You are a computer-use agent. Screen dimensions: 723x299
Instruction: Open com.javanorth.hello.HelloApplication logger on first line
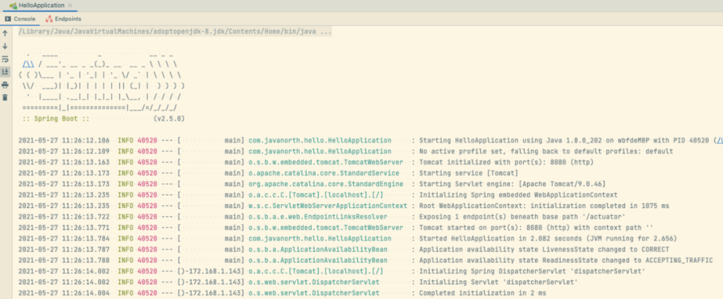coord(319,140)
